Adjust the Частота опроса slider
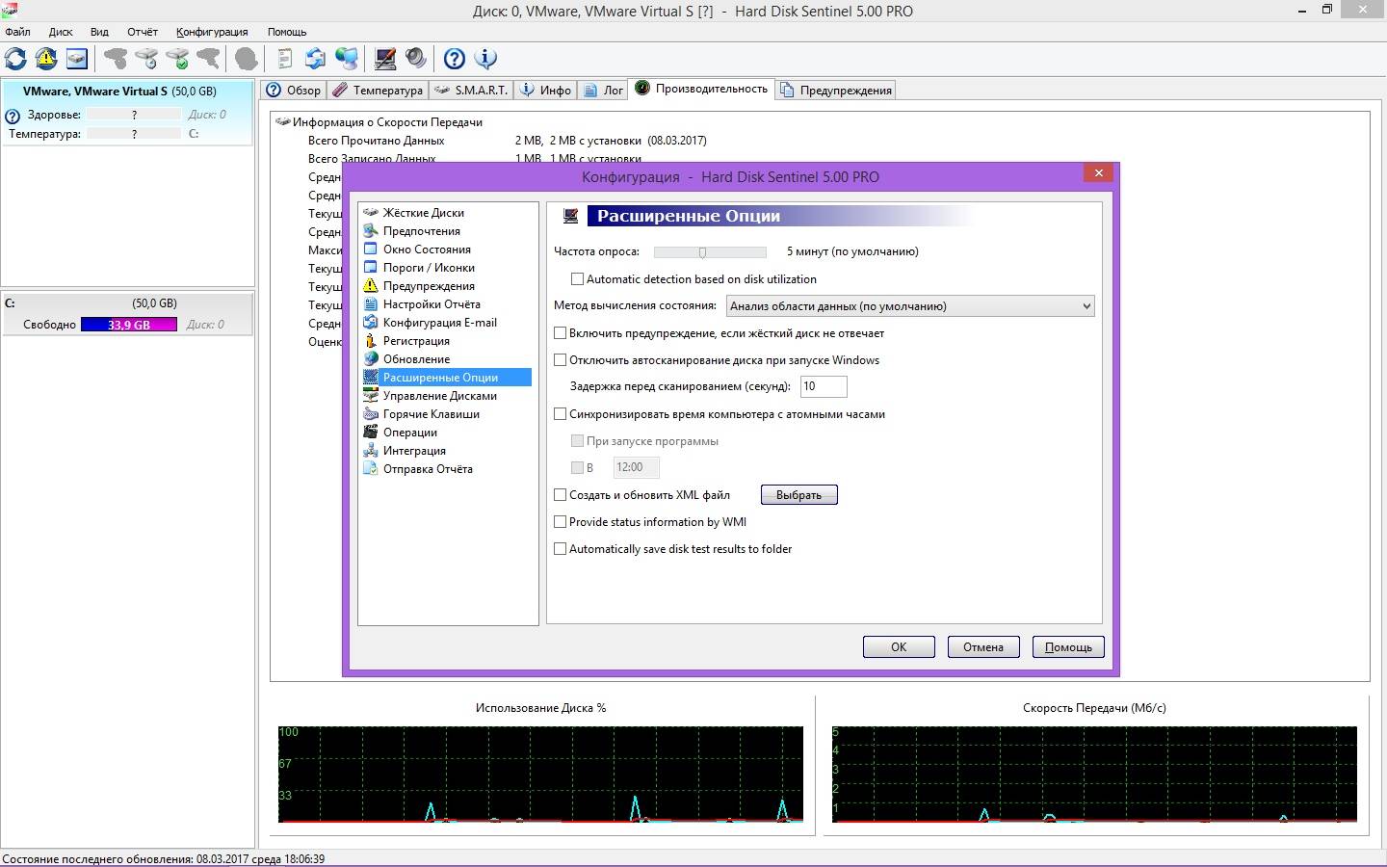1387x867 pixels. tap(710, 252)
